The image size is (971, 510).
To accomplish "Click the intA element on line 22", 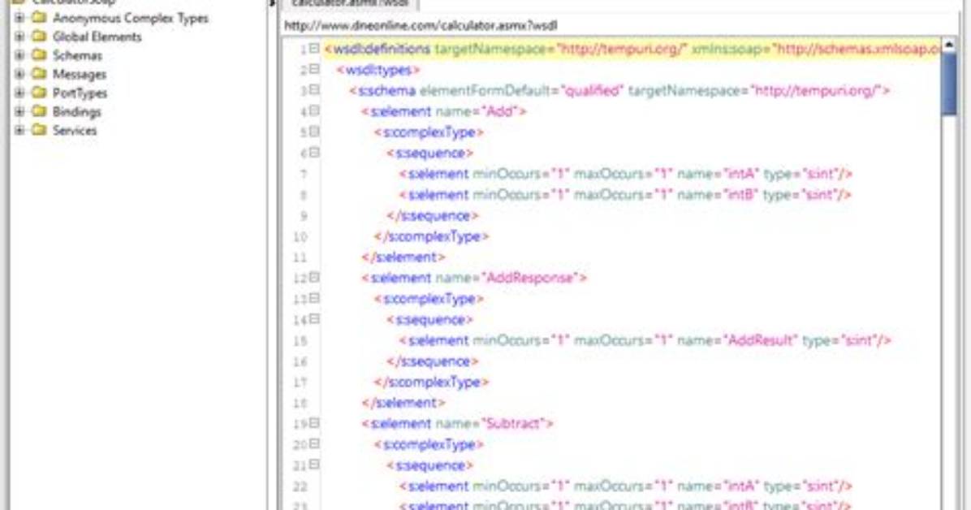I will click(626, 486).
